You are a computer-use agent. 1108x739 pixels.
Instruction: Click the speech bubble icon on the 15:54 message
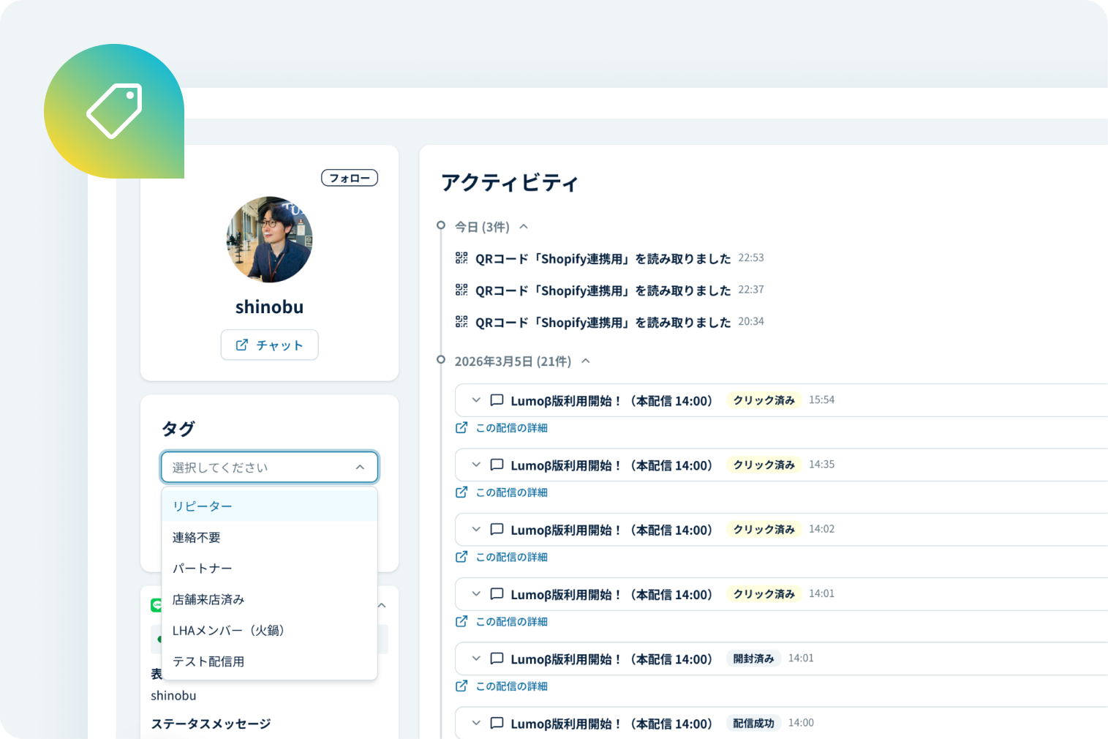(497, 400)
